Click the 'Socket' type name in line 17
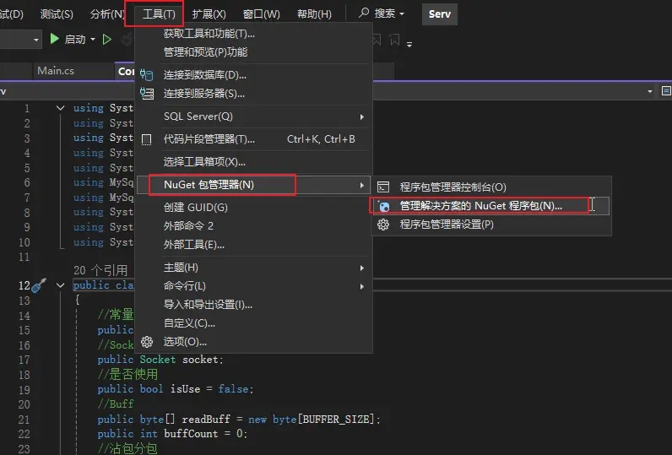Screen dimensions: 672x455 (x=158, y=360)
